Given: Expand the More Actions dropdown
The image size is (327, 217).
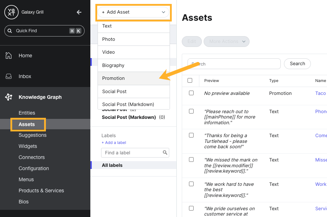Looking at the screenshot, I should (x=226, y=42).
